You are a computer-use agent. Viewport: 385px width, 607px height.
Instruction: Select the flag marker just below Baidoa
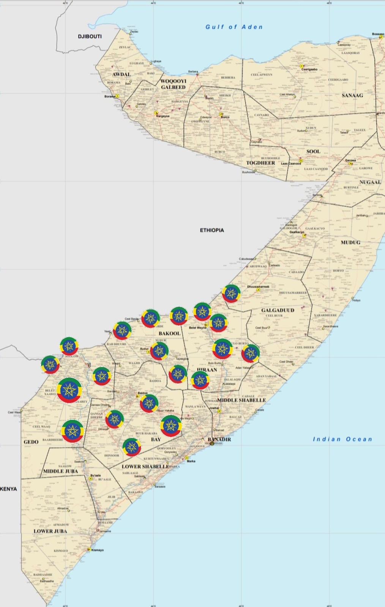click(x=149, y=403)
